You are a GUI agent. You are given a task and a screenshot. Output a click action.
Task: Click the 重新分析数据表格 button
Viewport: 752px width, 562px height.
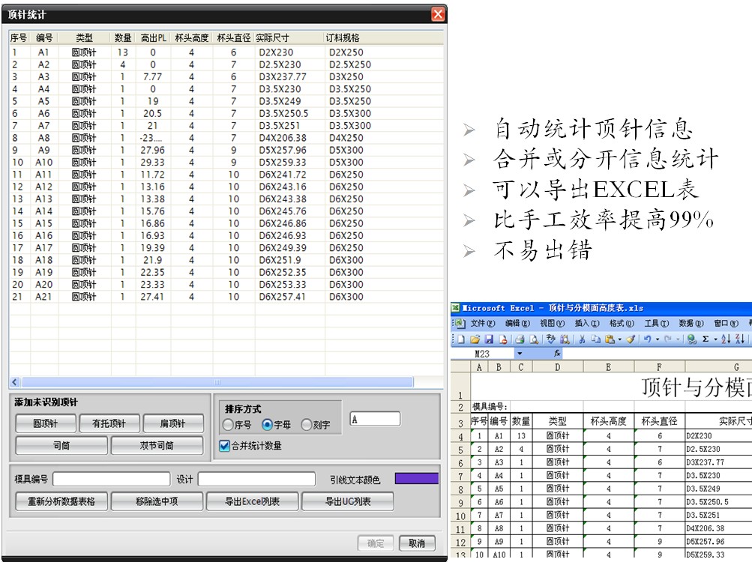(x=61, y=501)
